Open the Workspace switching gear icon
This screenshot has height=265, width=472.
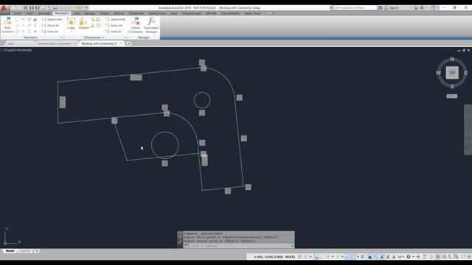[x=409, y=257]
